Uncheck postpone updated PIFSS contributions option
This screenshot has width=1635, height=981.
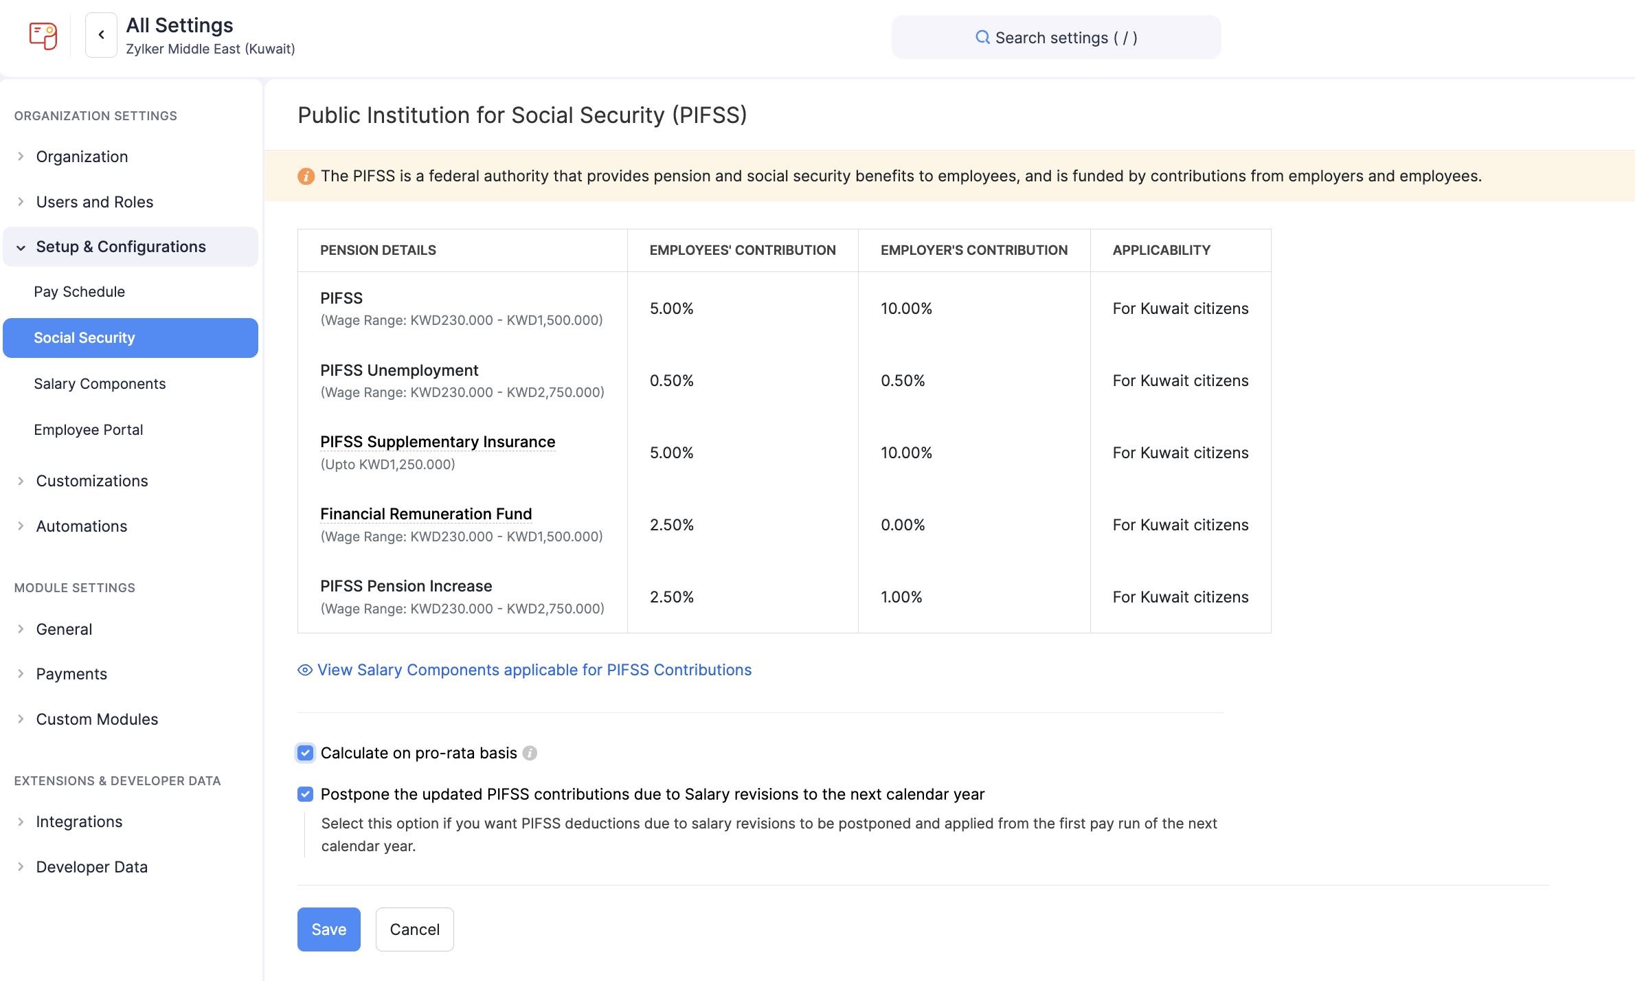pyautogui.click(x=305, y=794)
